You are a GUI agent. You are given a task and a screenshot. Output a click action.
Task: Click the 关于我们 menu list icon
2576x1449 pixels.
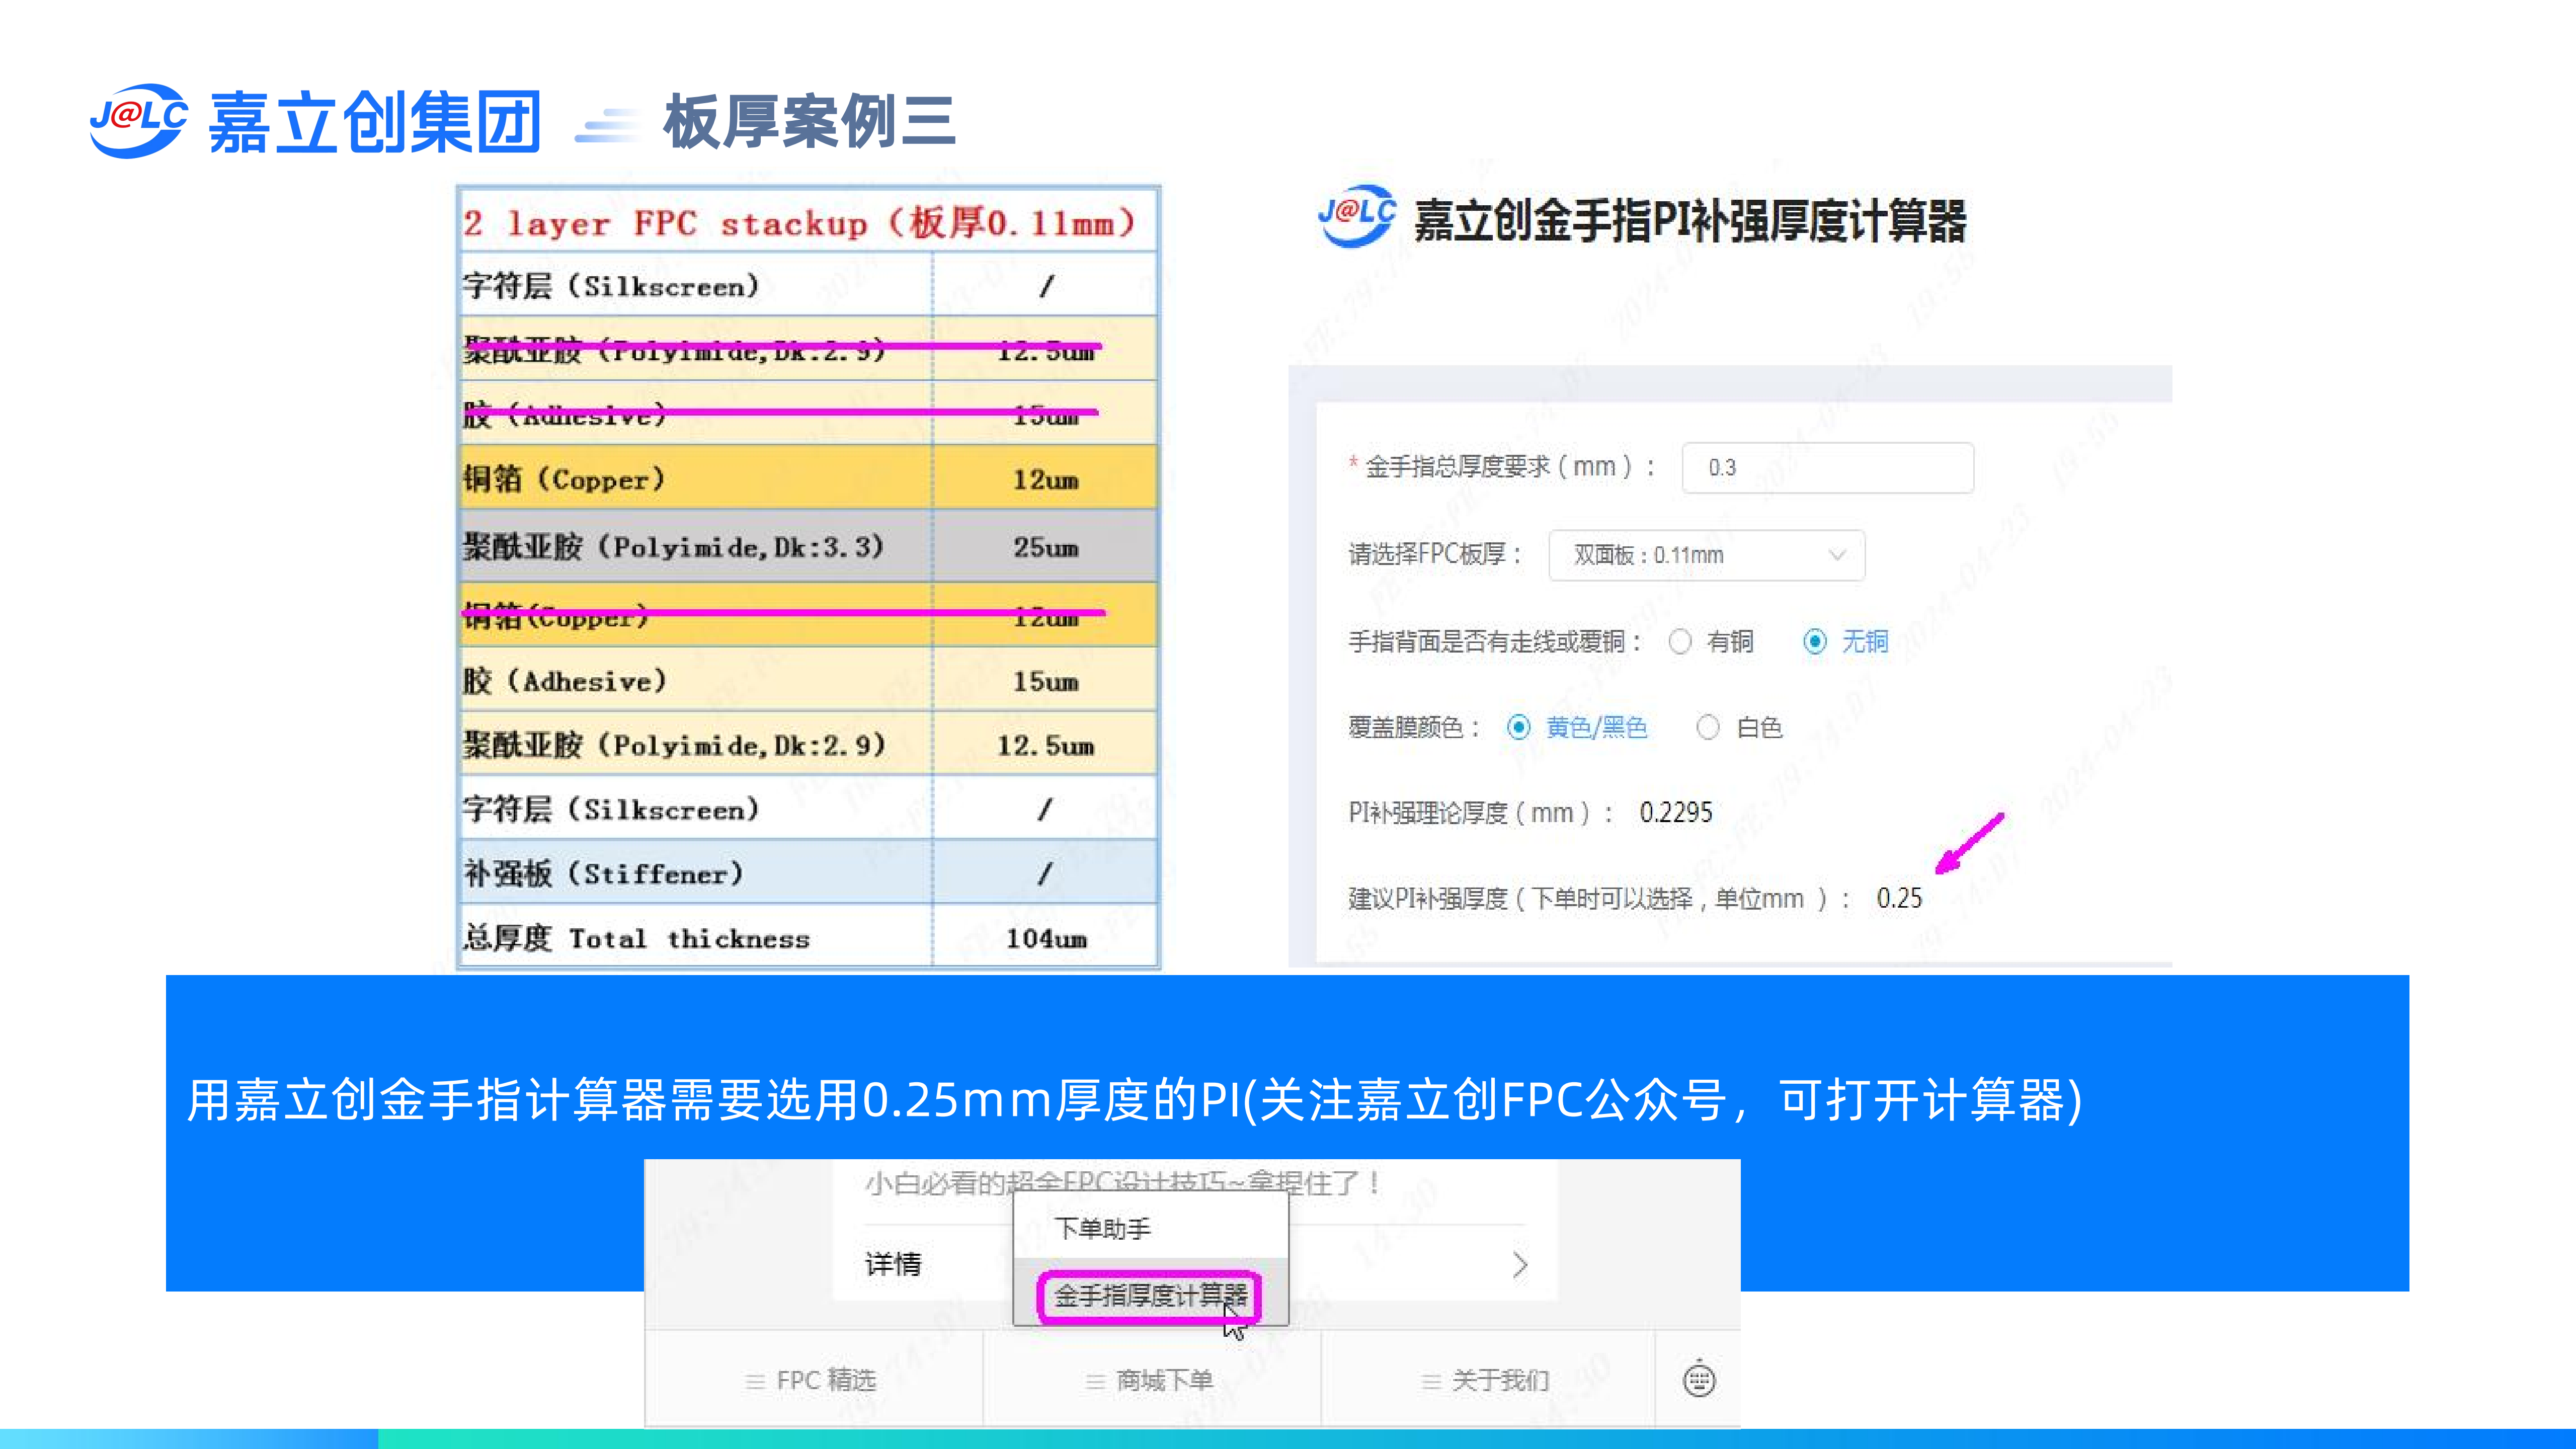[x=1431, y=1382]
